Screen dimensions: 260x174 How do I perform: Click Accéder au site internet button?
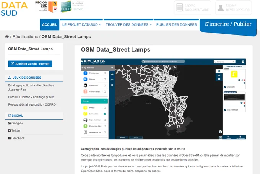click(x=30, y=64)
